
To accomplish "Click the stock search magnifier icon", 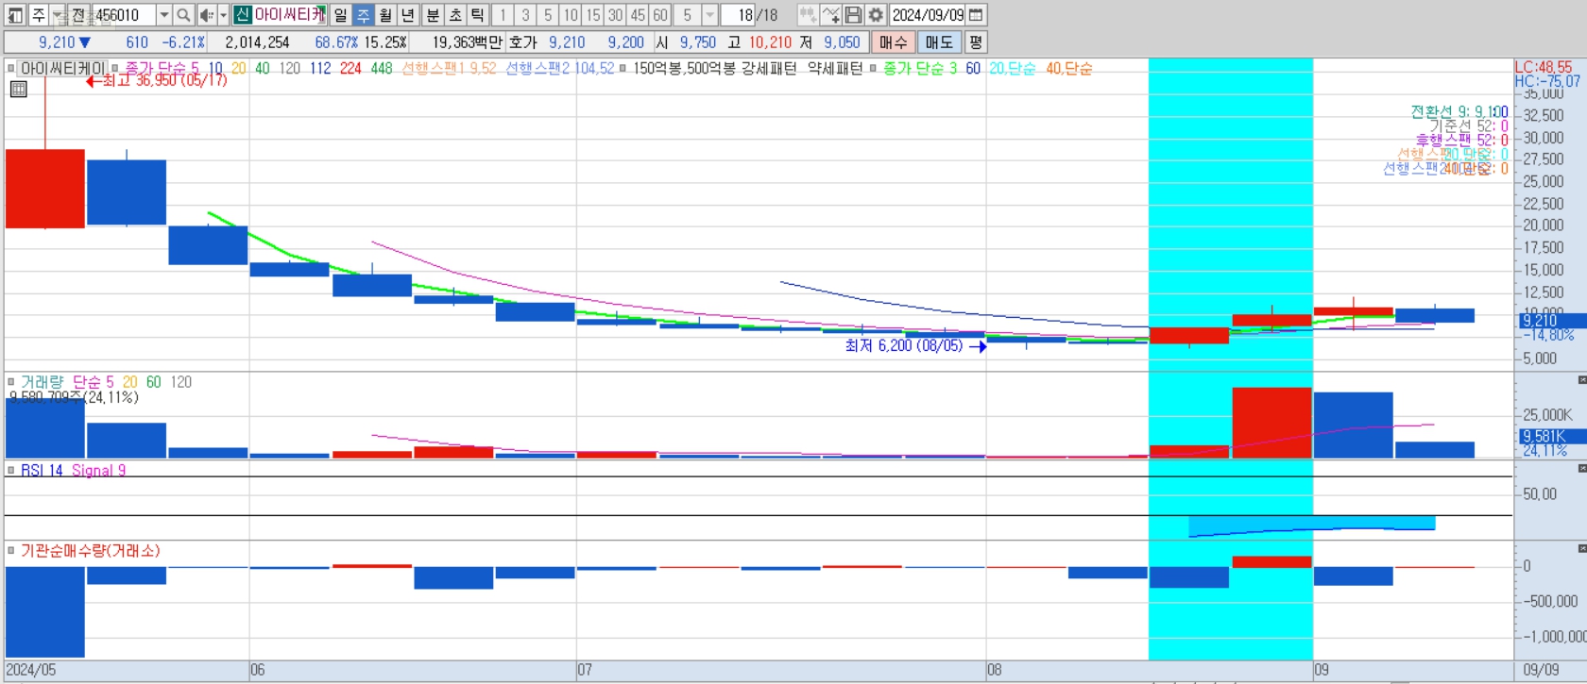I will pyautogui.click(x=183, y=15).
